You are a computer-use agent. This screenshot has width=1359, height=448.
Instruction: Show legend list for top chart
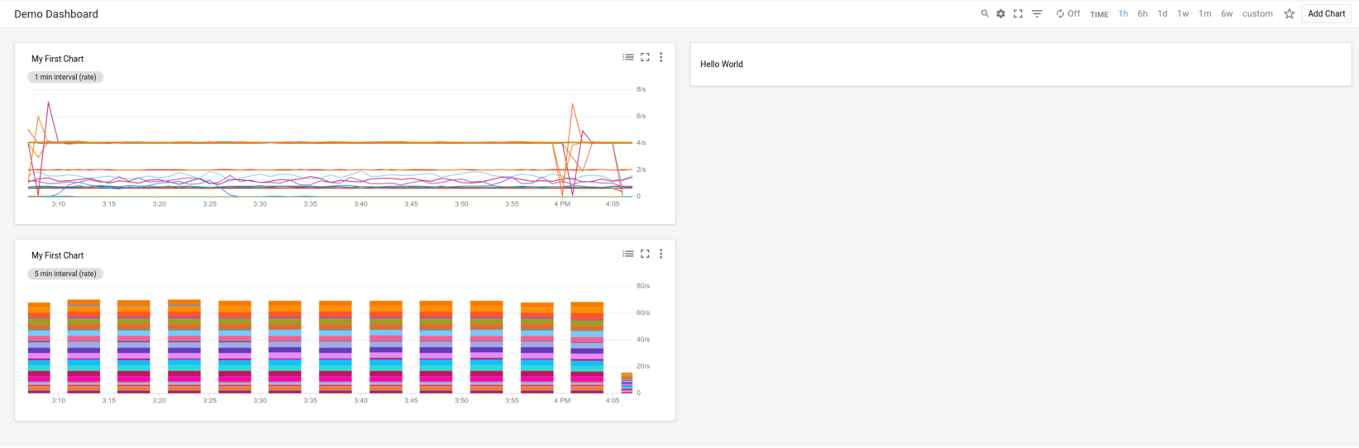pyautogui.click(x=628, y=57)
